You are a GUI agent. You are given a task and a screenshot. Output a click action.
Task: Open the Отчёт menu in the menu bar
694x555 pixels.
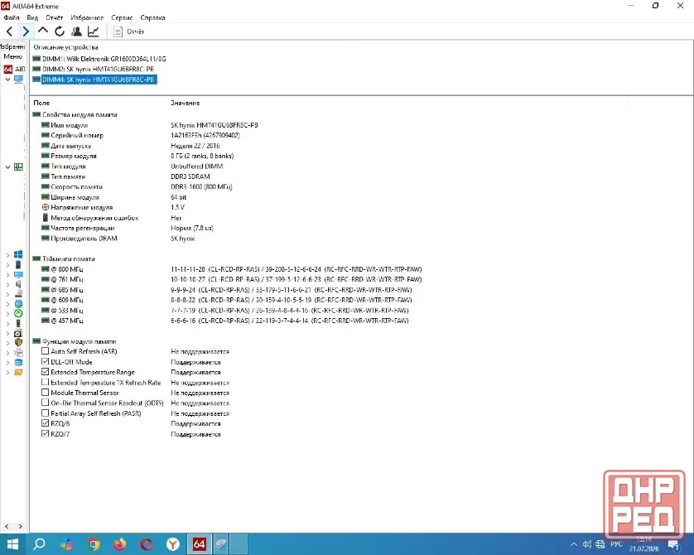55,17
